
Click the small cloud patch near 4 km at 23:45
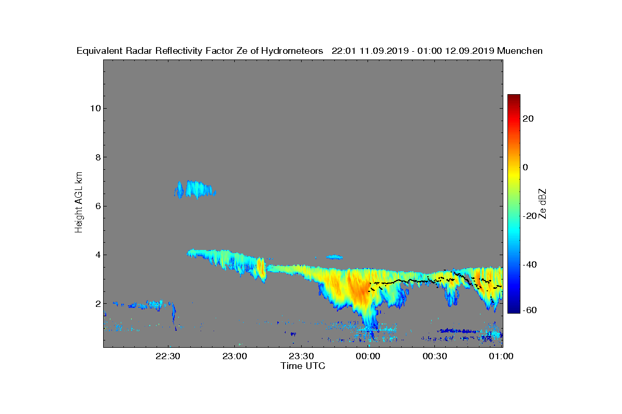click(x=335, y=257)
